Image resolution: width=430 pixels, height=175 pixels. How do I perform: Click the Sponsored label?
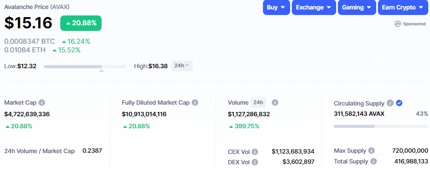[x=415, y=24]
